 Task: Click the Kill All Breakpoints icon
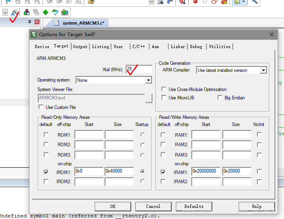pyautogui.click(x=224, y=2)
